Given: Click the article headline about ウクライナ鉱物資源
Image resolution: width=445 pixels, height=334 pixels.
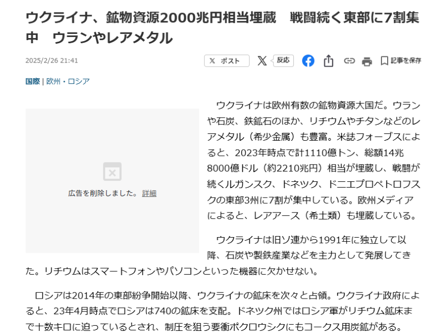Looking at the screenshot, I should pos(222,28).
